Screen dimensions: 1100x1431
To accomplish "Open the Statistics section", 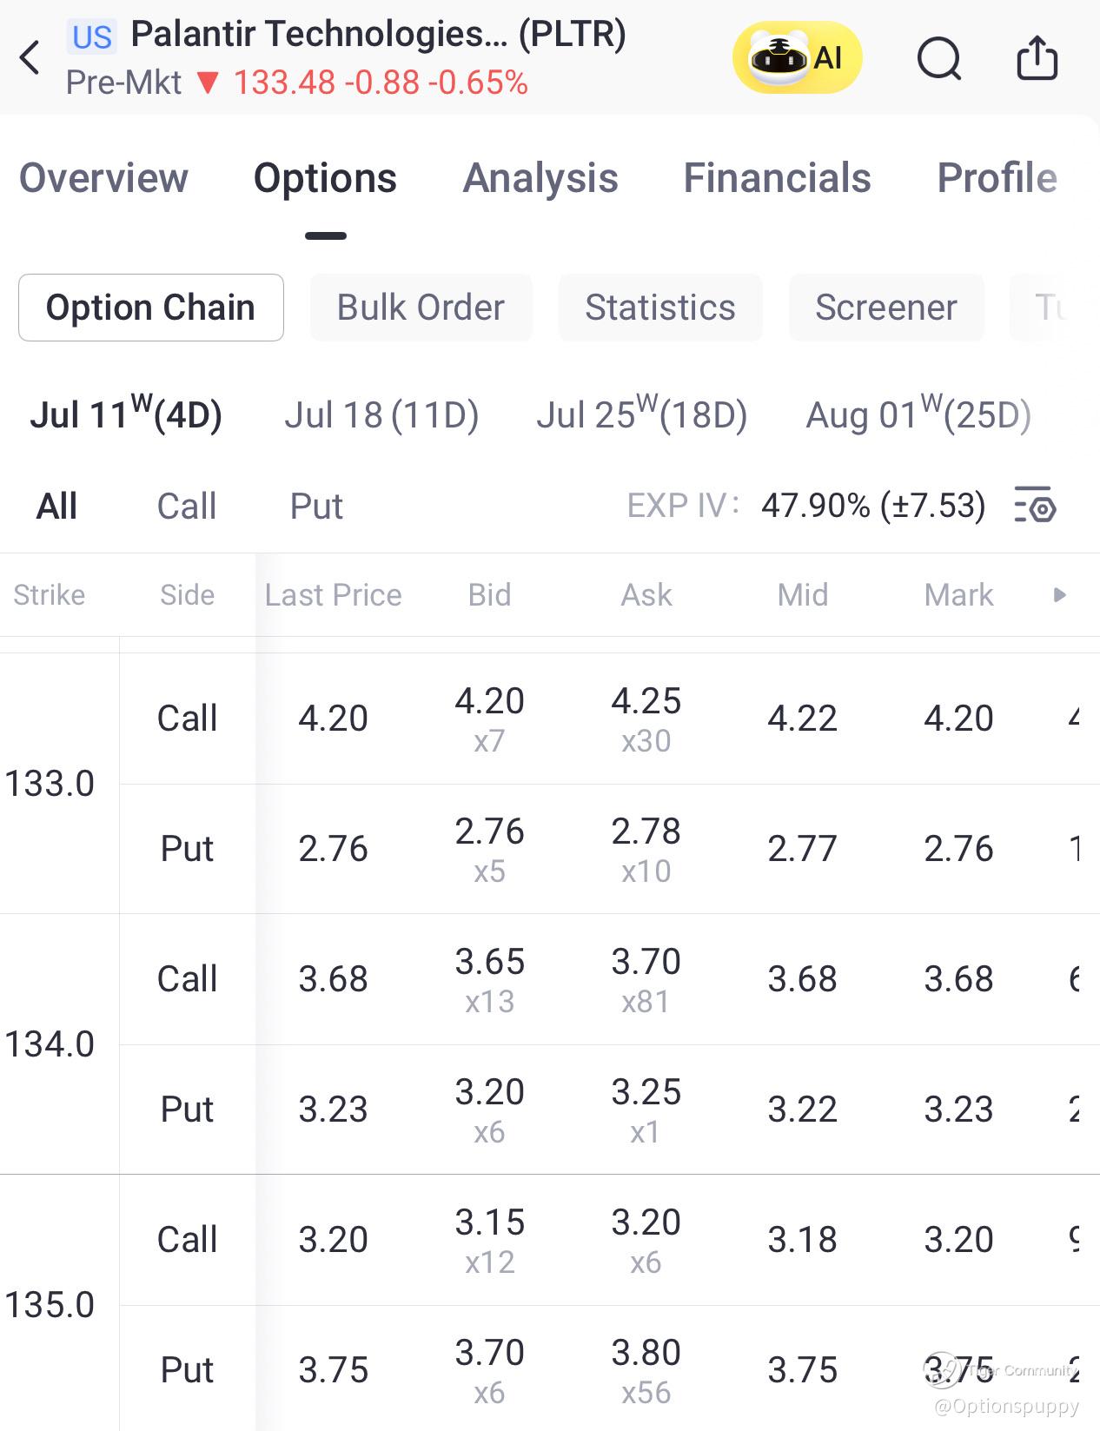I will [659, 308].
